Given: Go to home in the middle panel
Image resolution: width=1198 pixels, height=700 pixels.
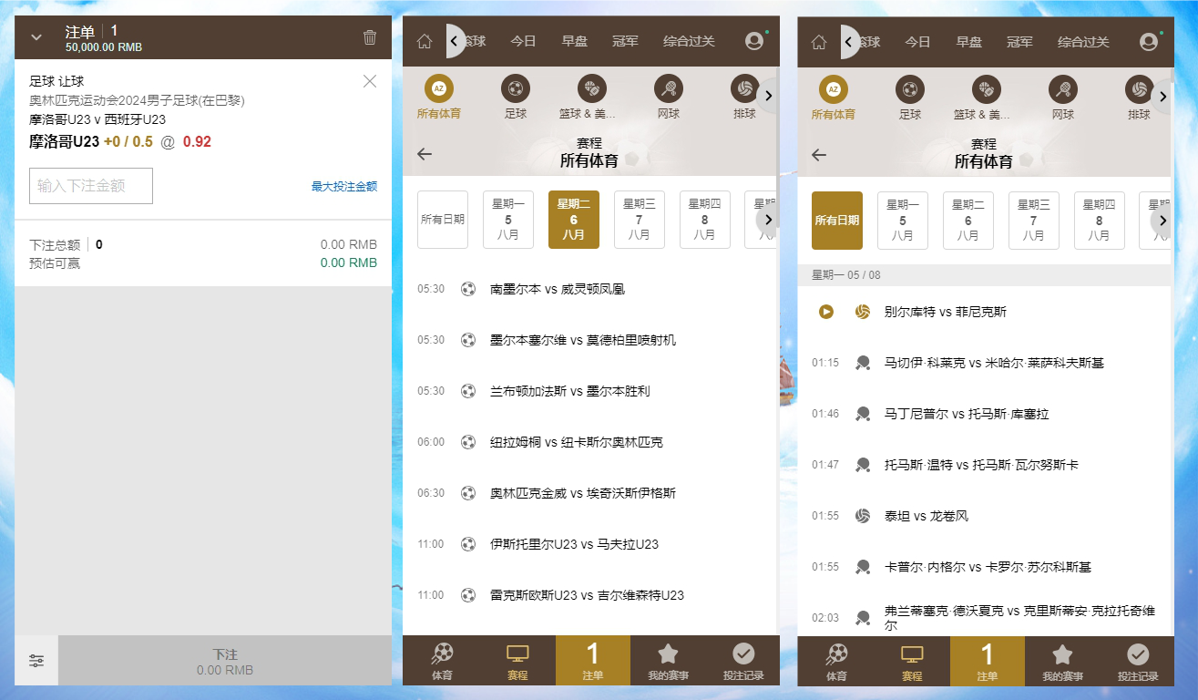Looking at the screenshot, I should 424,42.
